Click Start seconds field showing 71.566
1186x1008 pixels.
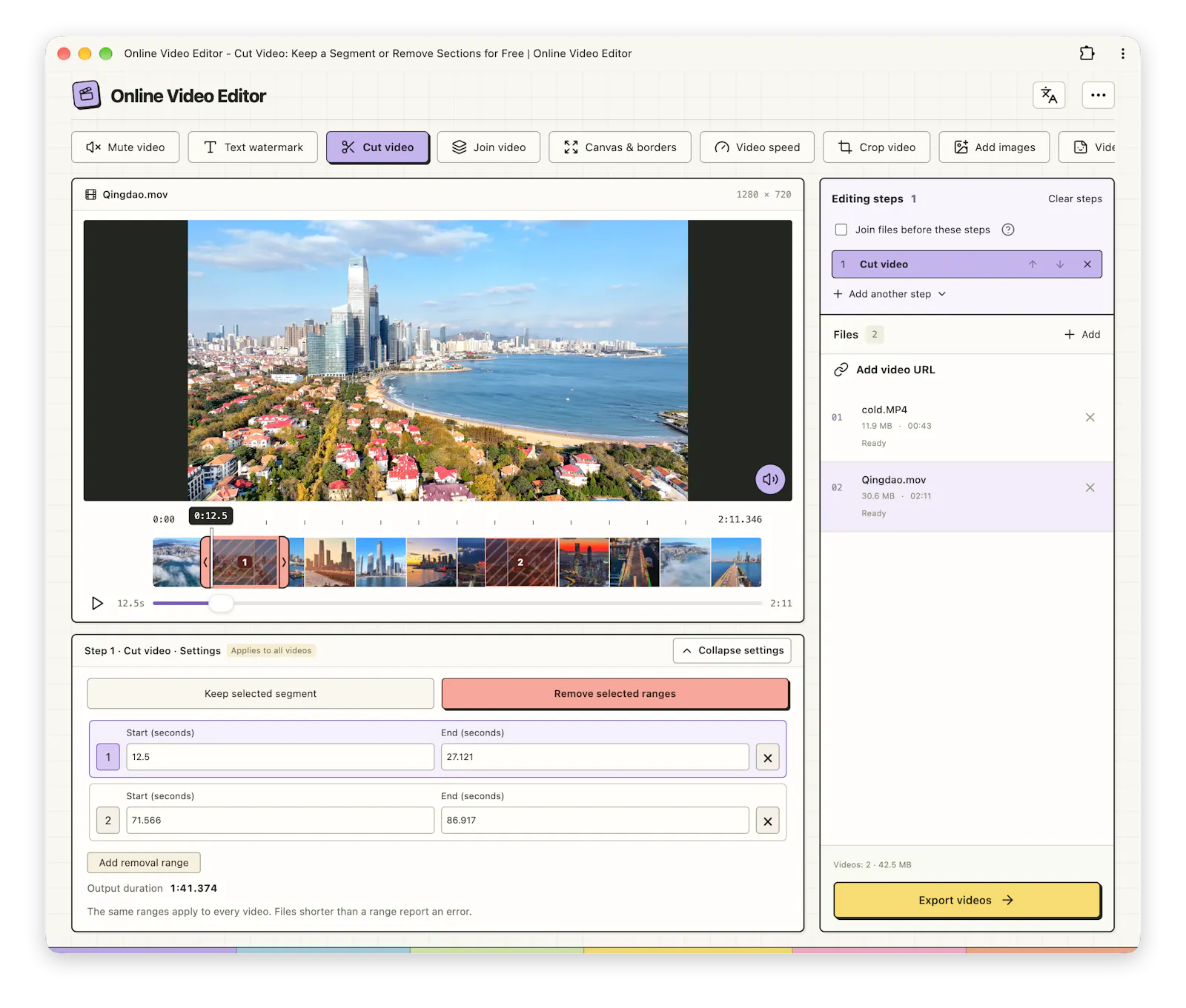coord(280,820)
